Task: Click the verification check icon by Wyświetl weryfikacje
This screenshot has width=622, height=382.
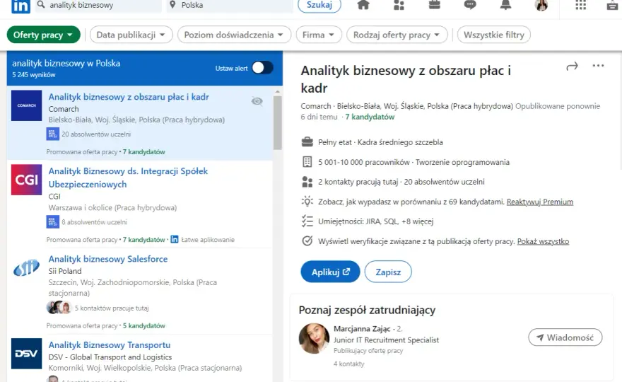Action: [x=307, y=241]
